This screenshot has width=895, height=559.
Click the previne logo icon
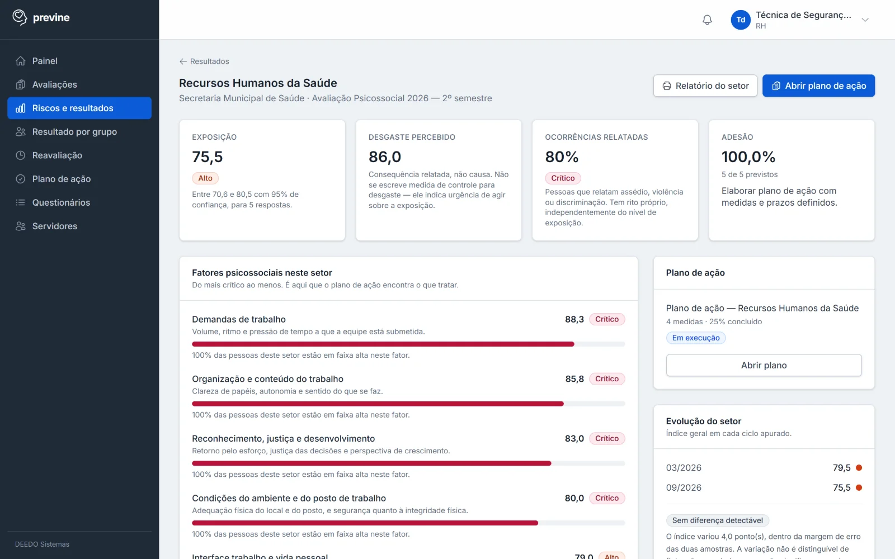[x=20, y=17]
